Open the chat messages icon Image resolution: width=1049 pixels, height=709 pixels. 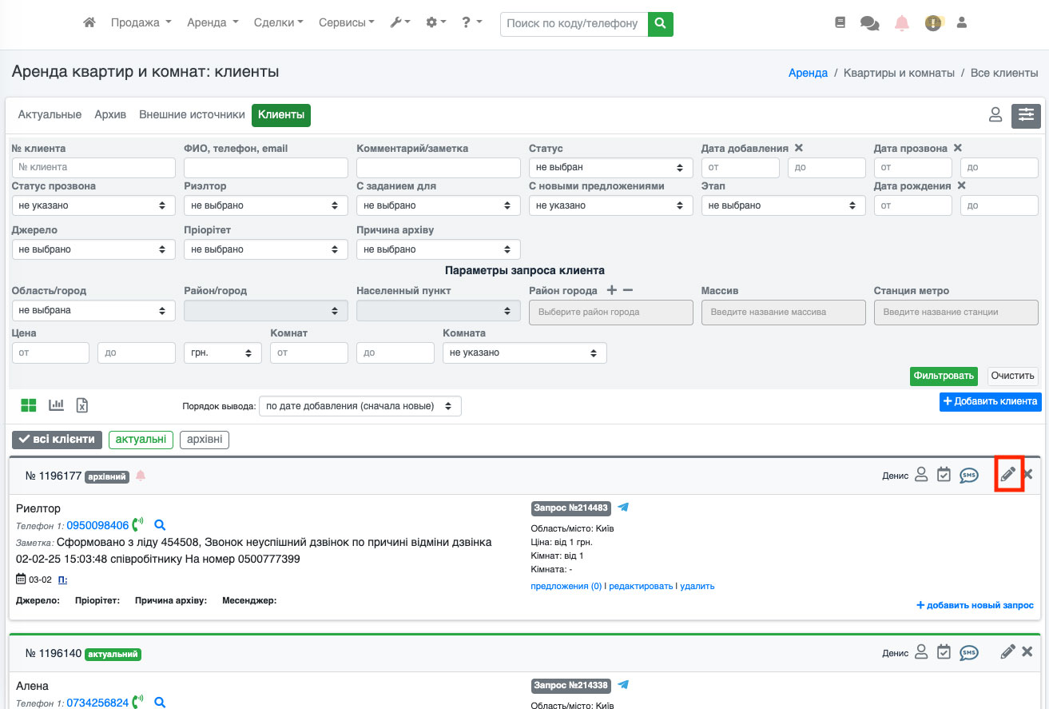point(869,23)
